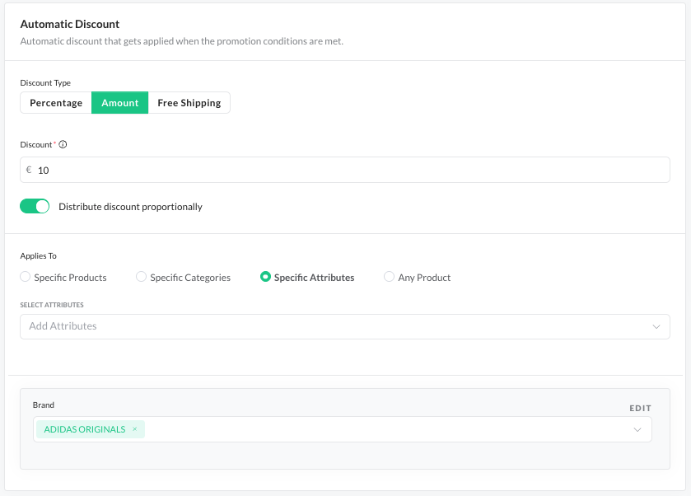Click the Automatic Discount heading
Image resolution: width=691 pixels, height=496 pixels.
pyautogui.click(x=70, y=24)
